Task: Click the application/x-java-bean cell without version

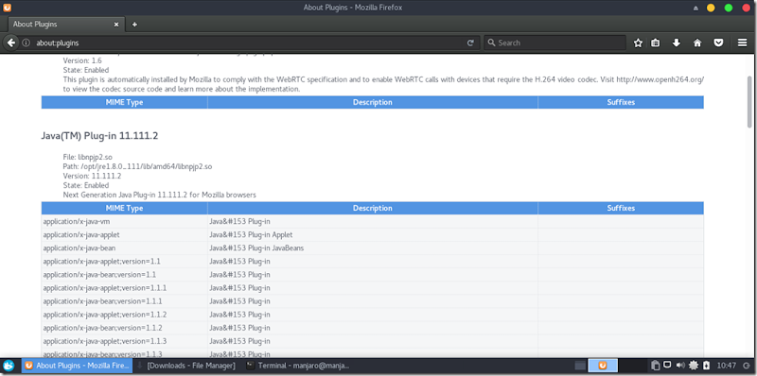Action: click(x=125, y=248)
